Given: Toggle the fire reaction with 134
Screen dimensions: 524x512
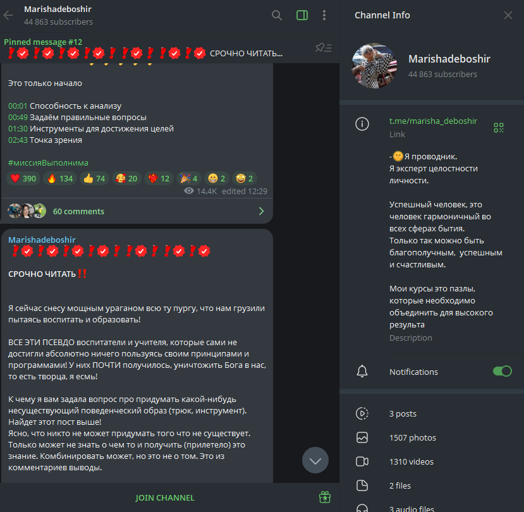Looking at the screenshot, I should (60, 178).
